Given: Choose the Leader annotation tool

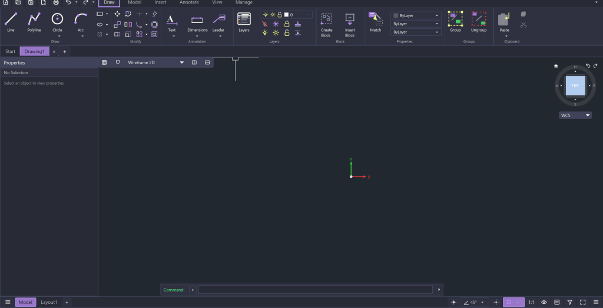Looking at the screenshot, I should (219, 22).
